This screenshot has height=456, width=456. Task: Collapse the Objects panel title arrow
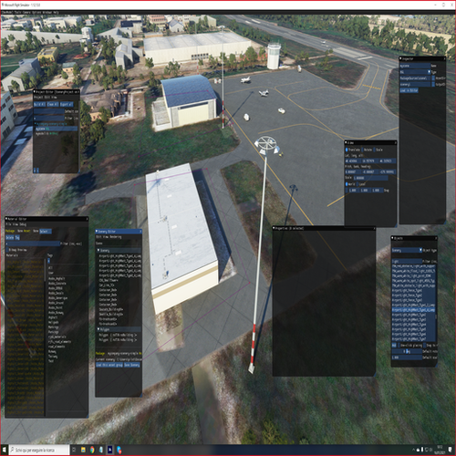393,238
